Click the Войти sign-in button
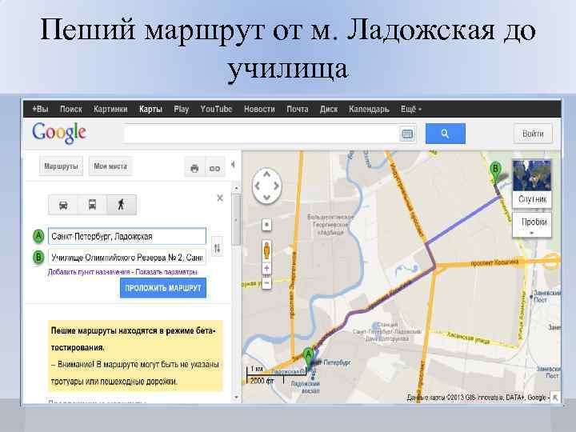The width and height of the screenshot is (576, 432). [x=533, y=134]
